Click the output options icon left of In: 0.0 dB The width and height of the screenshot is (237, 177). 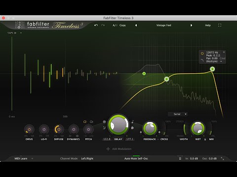click(x=180, y=158)
